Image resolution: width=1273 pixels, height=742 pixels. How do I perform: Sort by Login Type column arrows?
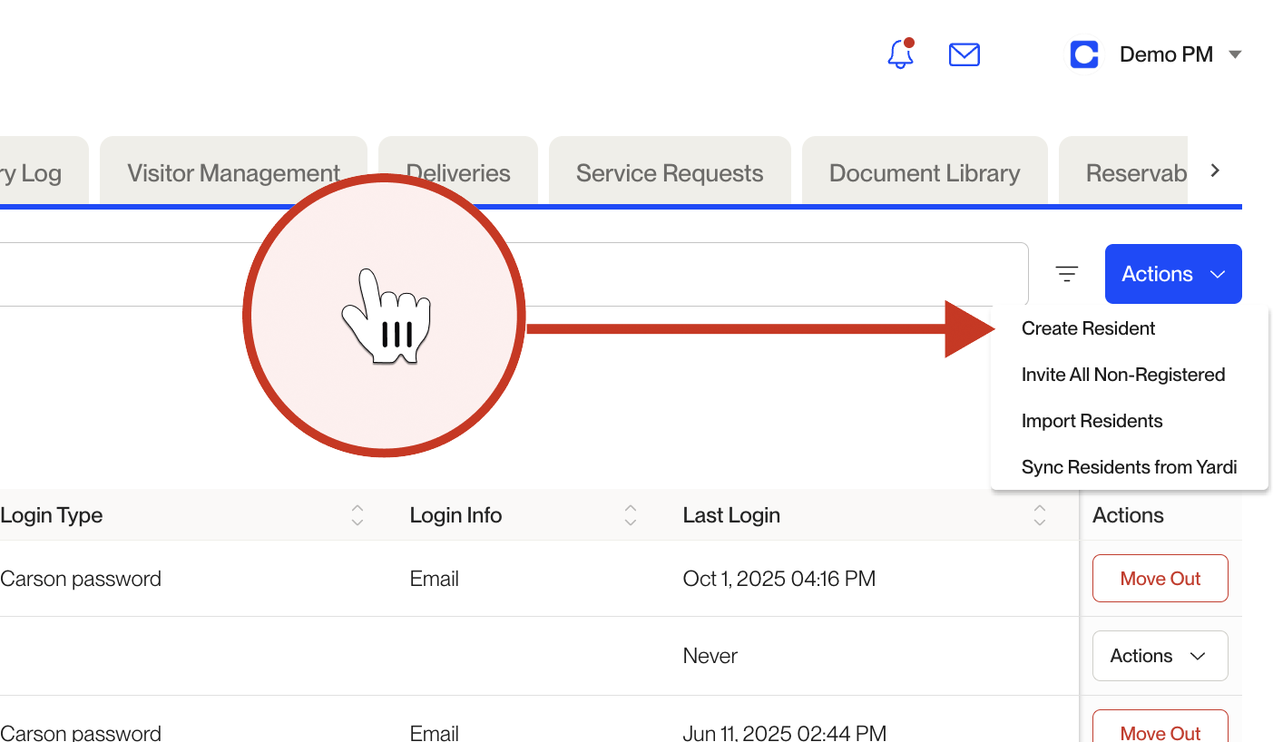pyautogui.click(x=357, y=515)
